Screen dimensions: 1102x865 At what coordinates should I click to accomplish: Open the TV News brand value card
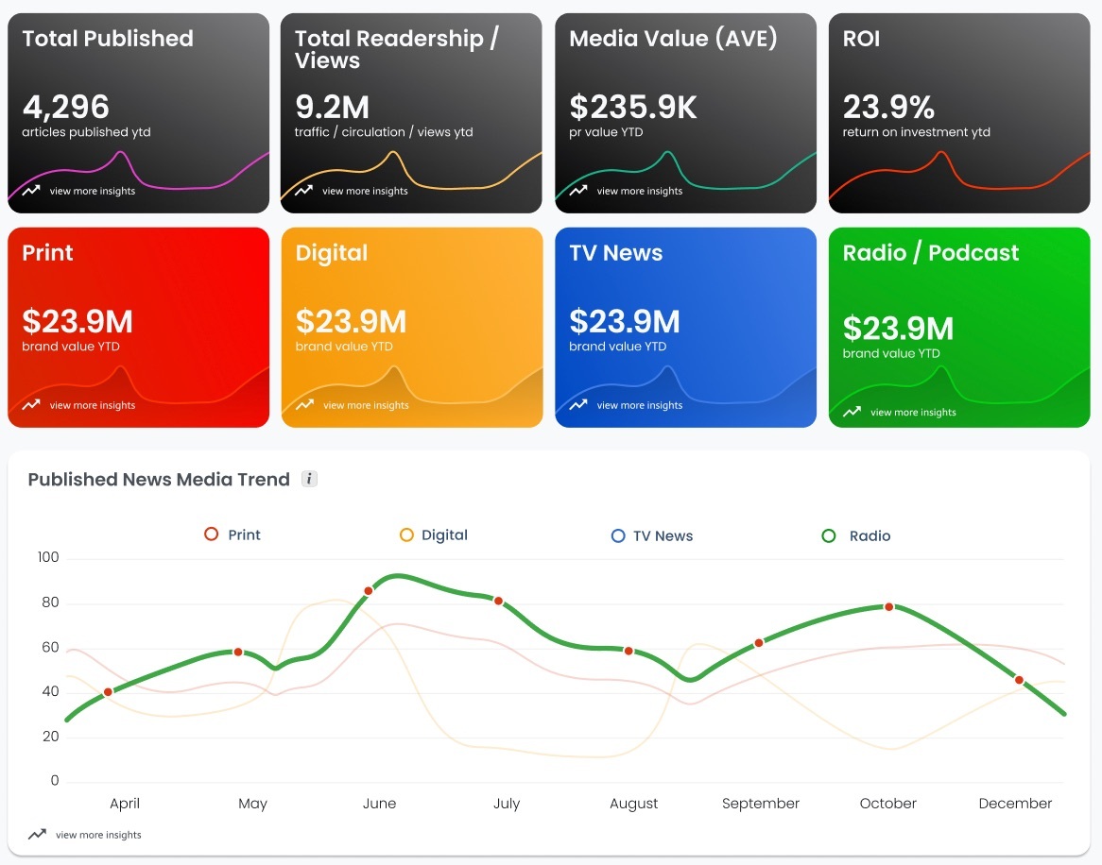tap(686, 327)
